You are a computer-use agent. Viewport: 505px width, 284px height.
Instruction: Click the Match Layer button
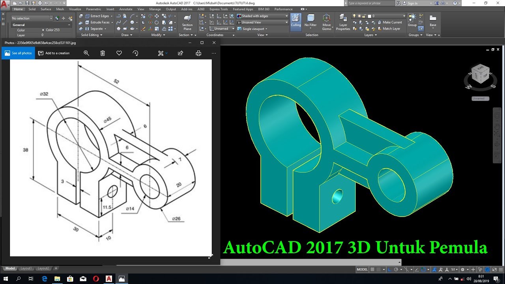tap(388, 29)
